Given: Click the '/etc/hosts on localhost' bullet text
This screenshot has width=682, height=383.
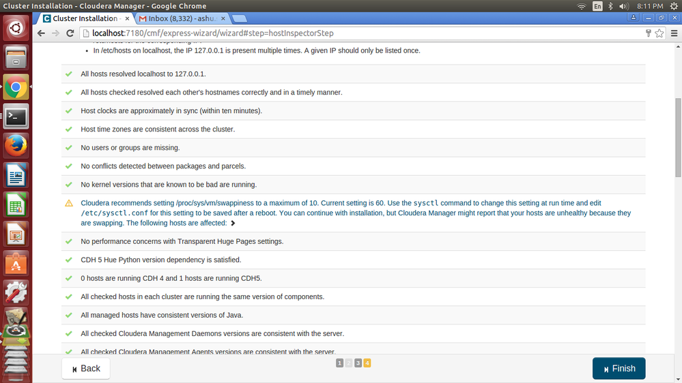Looking at the screenshot, I should 257,51.
